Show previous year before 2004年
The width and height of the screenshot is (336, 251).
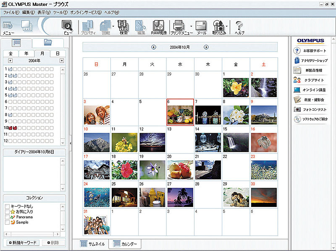[10, 61]
